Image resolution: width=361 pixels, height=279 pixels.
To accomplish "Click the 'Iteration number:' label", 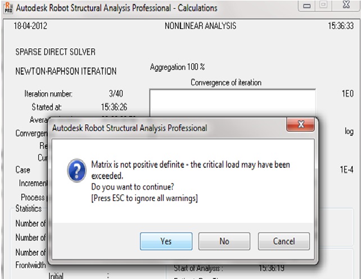I will pyautogui.click(x=48, y=94).
